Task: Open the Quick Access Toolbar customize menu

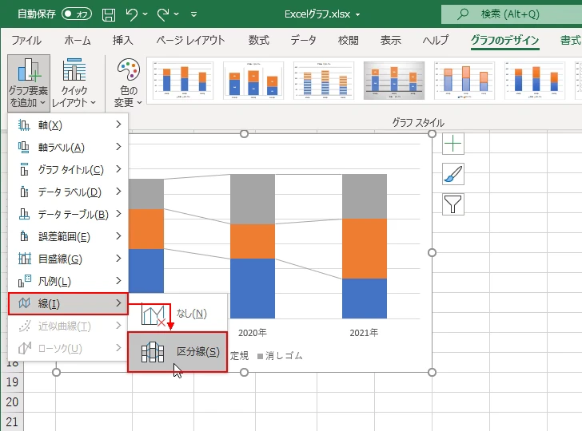Action: [x=193, y=14]
